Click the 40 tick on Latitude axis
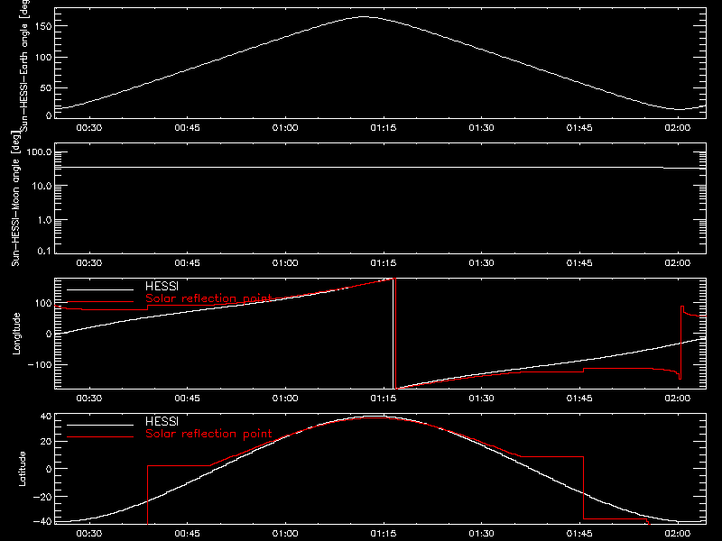 click(x=46, y=417)
